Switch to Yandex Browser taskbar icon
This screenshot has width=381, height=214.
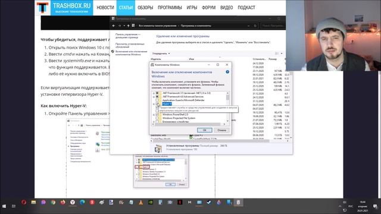click(x=73, y=202)
